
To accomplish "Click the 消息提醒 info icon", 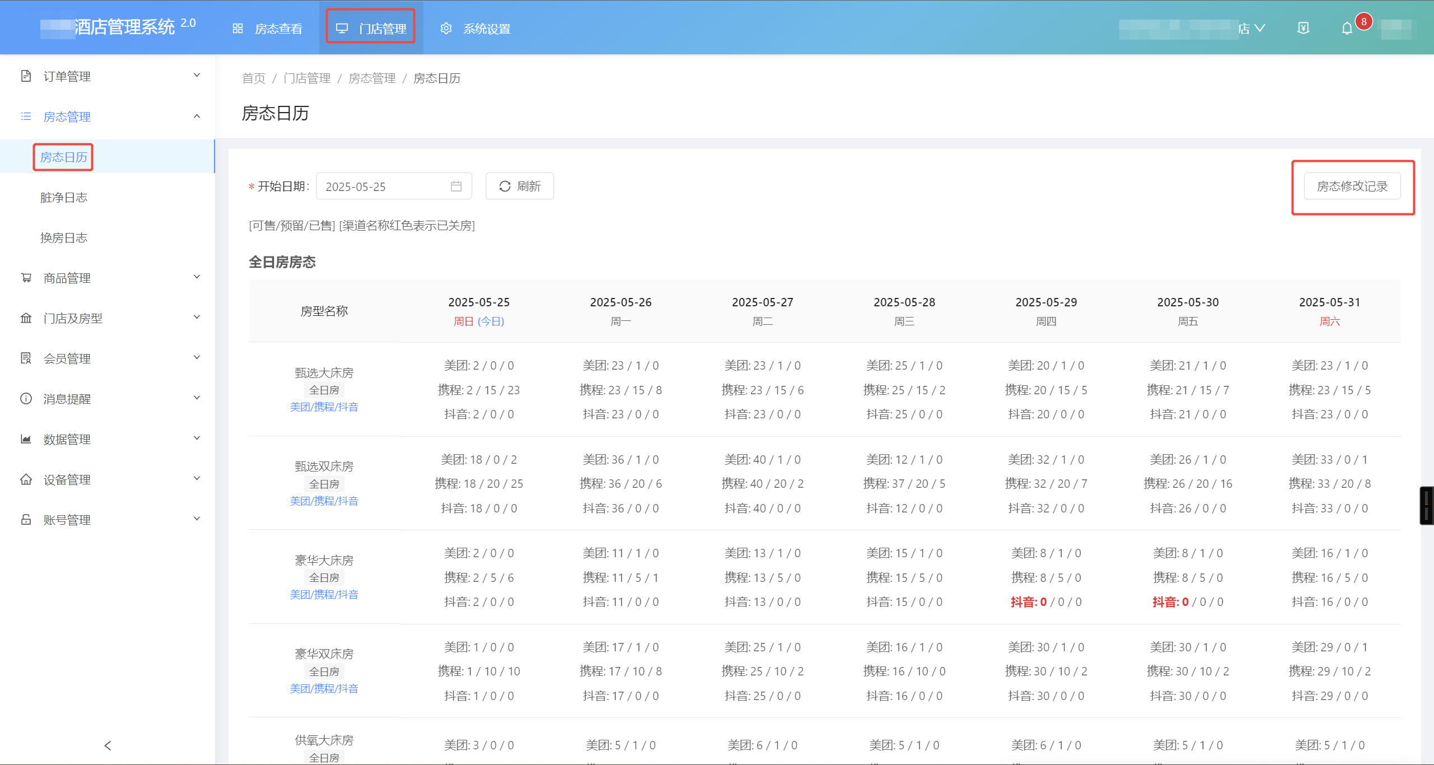I will 26,398.
